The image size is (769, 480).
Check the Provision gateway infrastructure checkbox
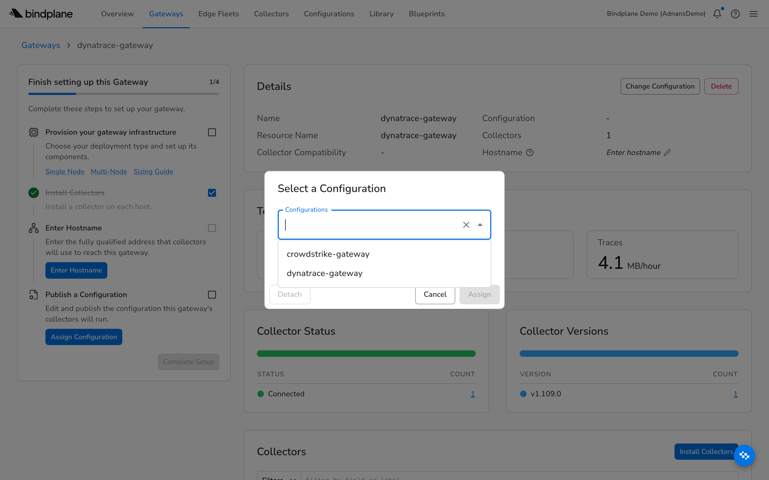pyautogui.click(x=212, y=132)
